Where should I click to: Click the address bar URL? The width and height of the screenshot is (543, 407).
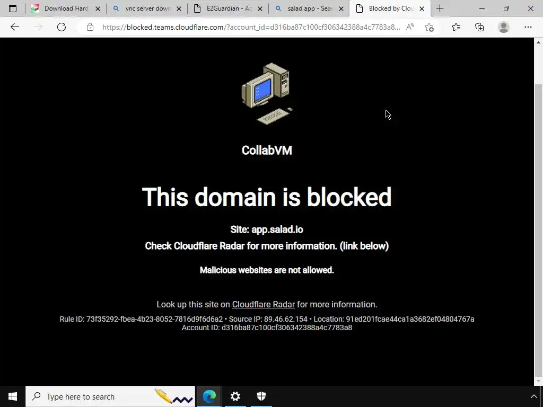251,27
